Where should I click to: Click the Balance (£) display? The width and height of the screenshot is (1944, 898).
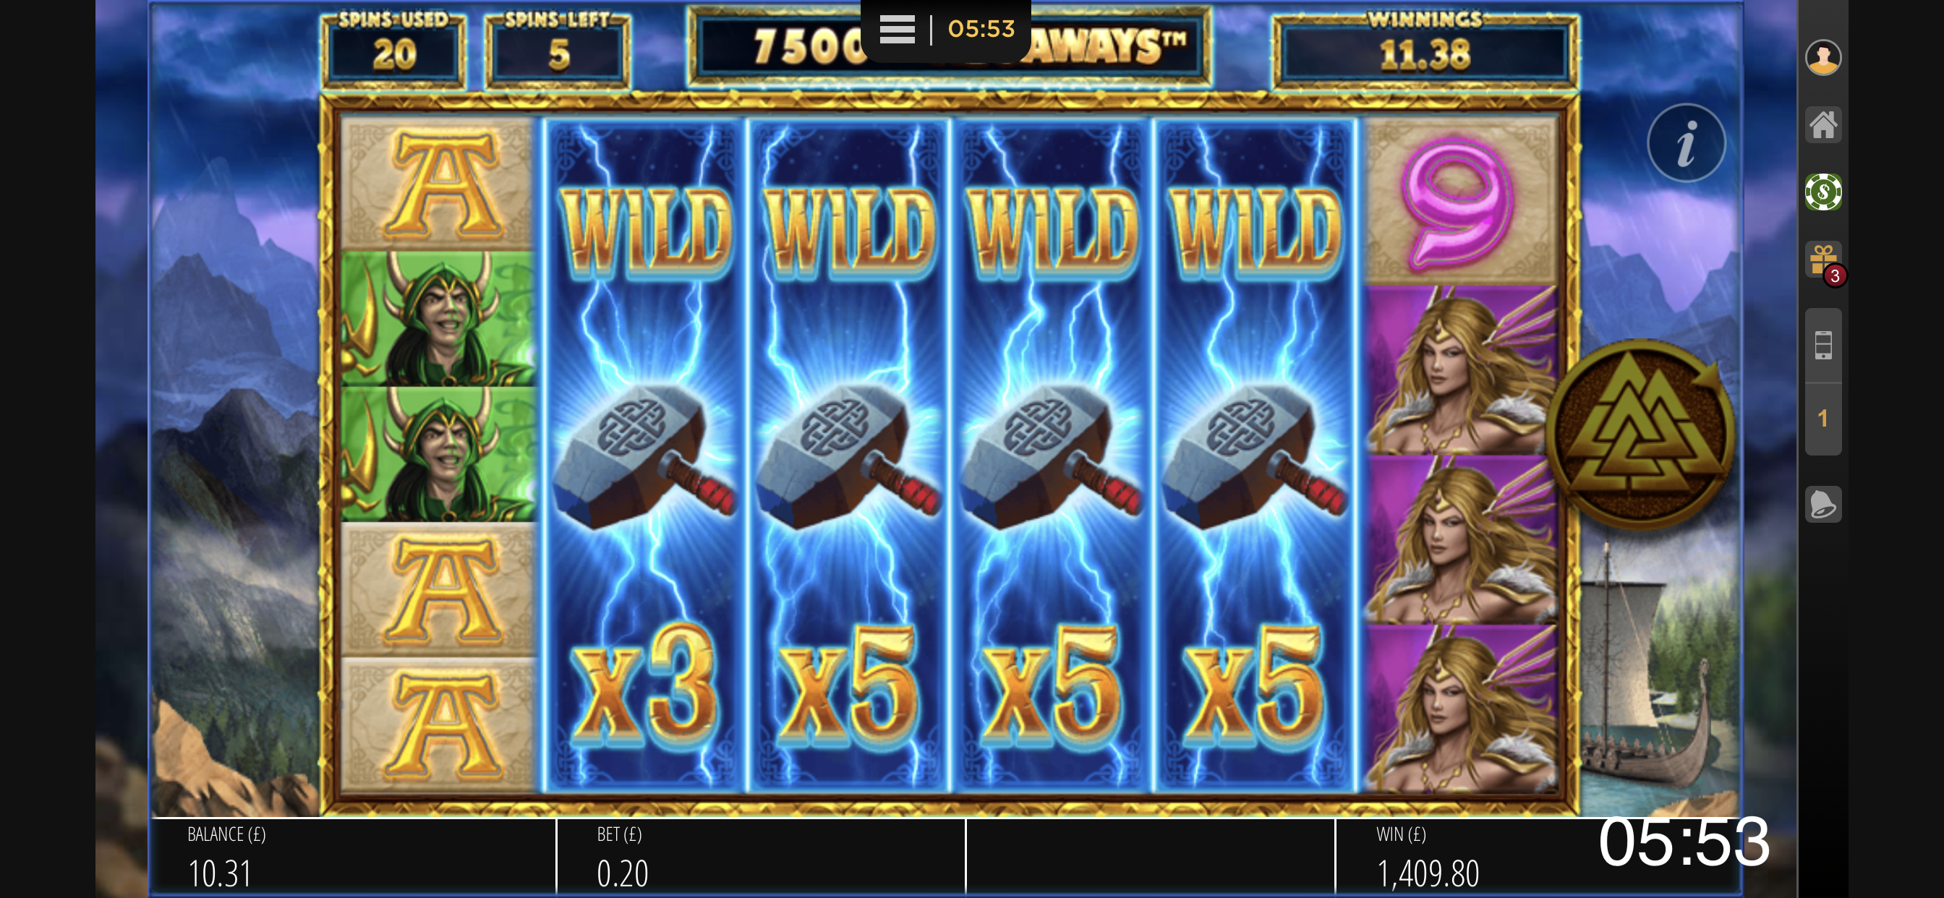click(353, 857)
